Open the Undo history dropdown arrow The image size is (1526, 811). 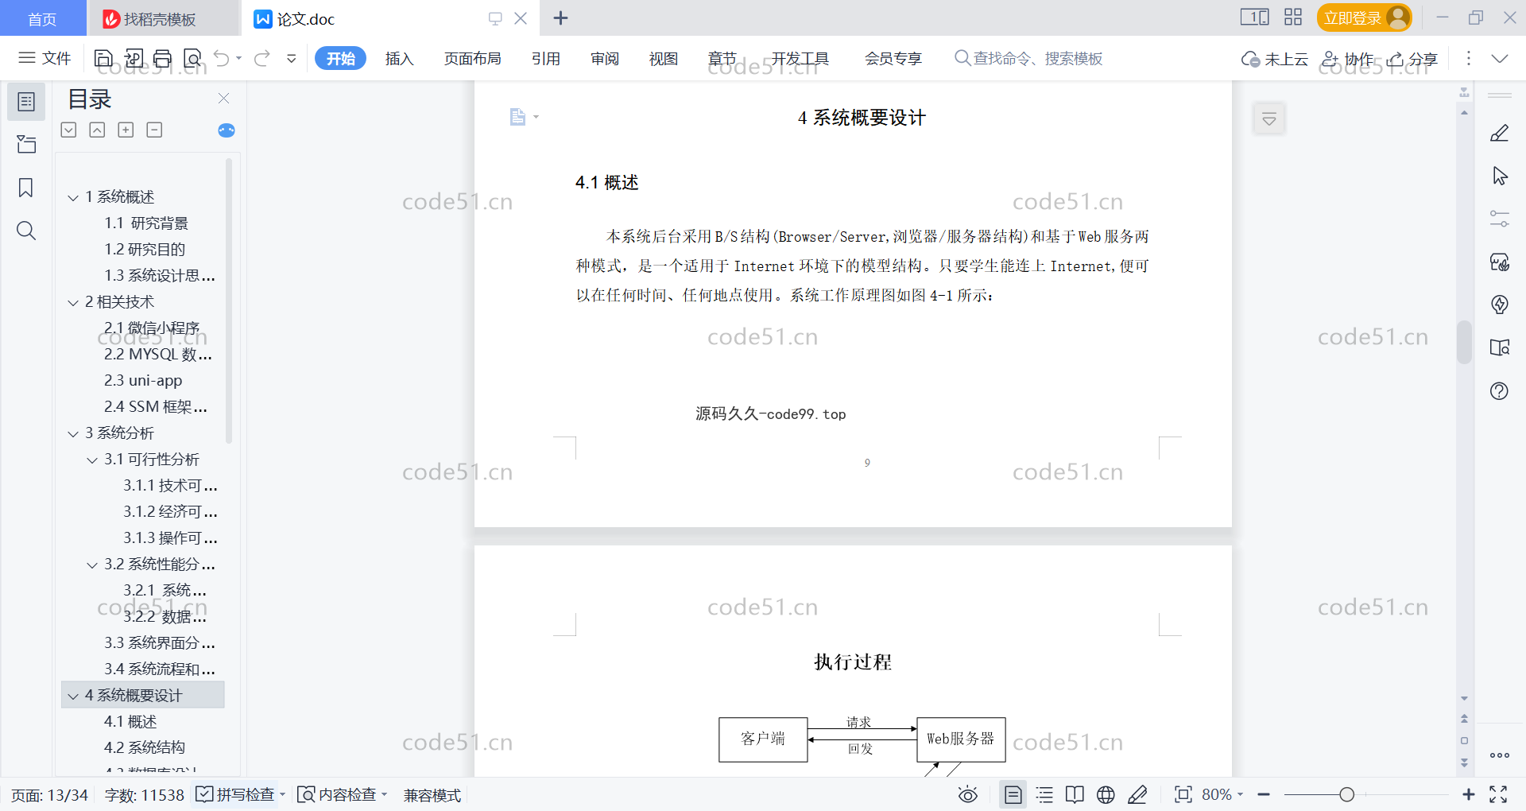pyautogui.click(x=238, y=58)
